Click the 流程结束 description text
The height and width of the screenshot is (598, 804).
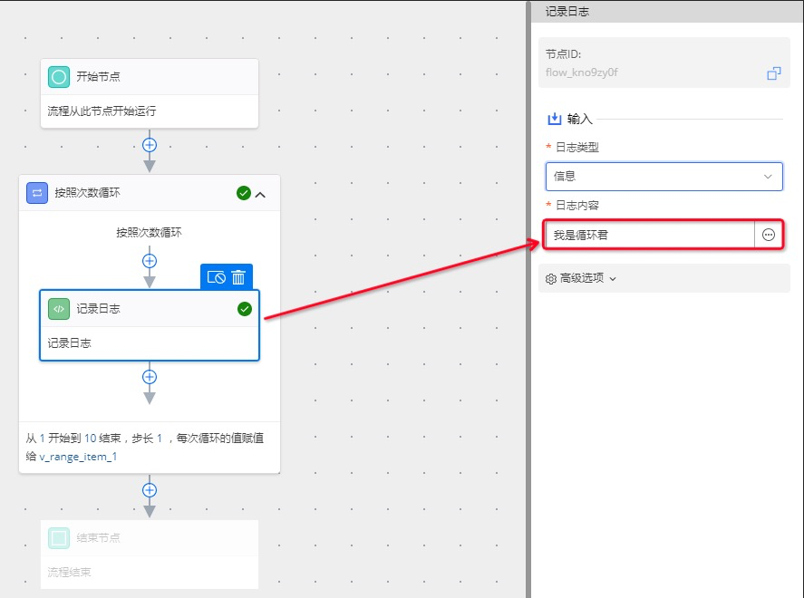[x=69, y=573]
